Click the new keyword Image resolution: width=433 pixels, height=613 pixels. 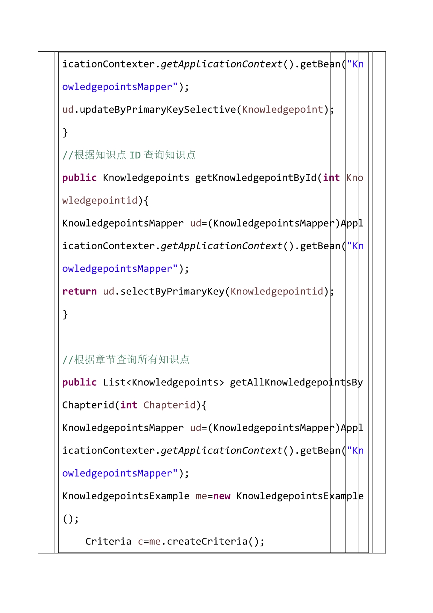(x=222, y=496)
